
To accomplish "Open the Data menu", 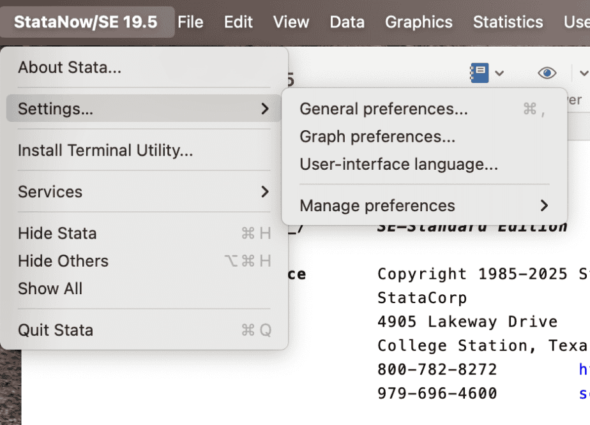I will coord(347,22).
